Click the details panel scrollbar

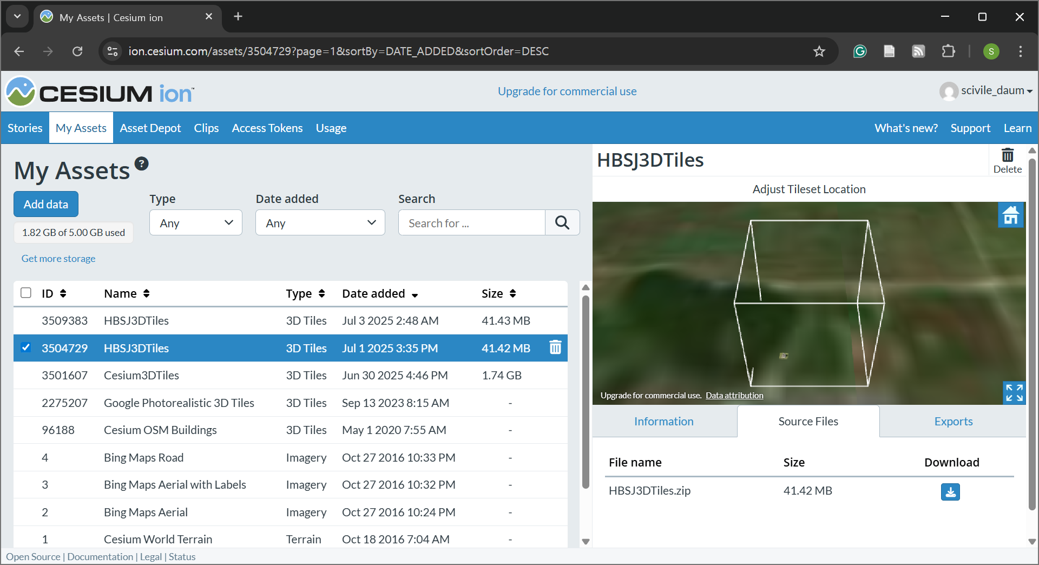pos(1032,334)
